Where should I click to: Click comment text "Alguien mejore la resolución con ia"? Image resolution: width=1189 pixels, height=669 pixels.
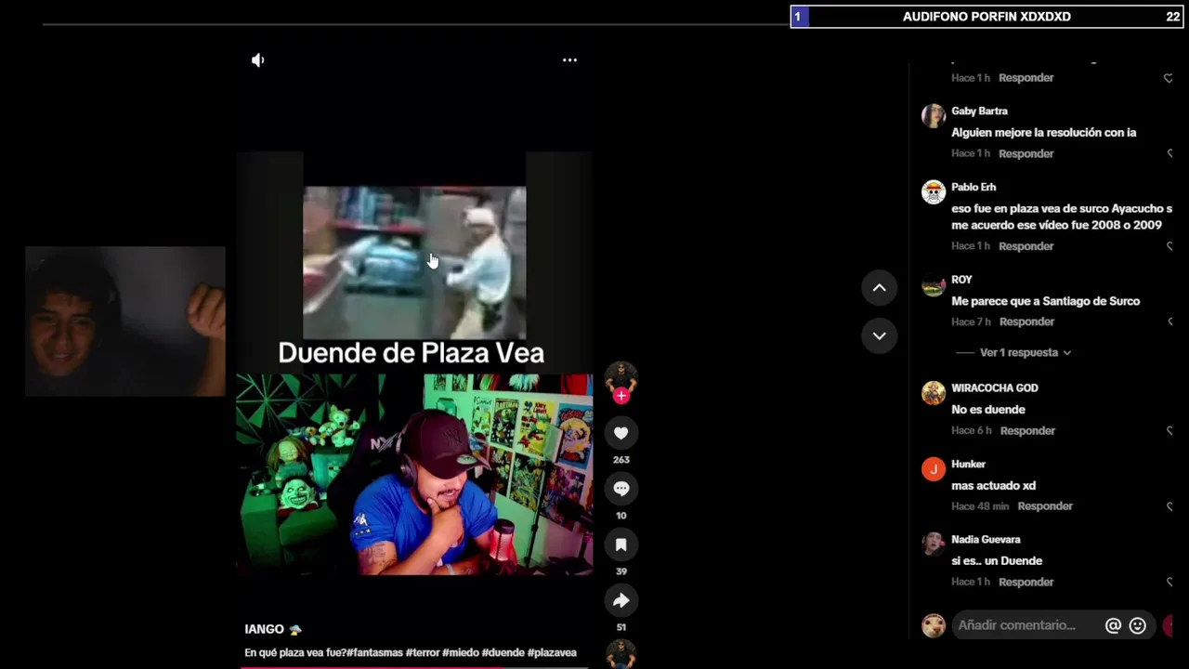(x=1043, y=133)
